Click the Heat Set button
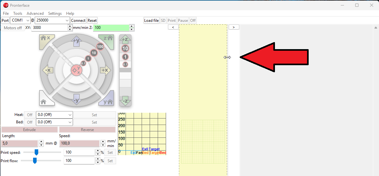 94,115
